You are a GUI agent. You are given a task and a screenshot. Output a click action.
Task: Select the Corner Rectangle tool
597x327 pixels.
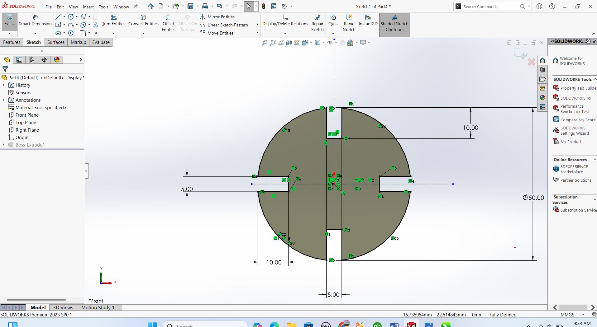click(x=58, y=25)
